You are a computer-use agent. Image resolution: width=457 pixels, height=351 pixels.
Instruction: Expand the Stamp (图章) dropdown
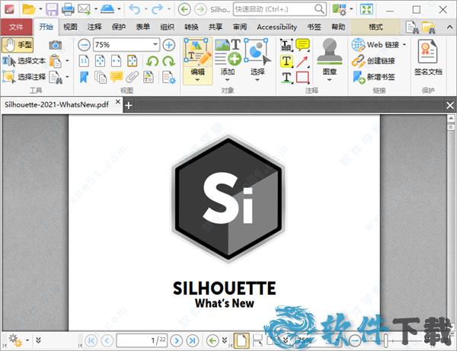point(329,80)
